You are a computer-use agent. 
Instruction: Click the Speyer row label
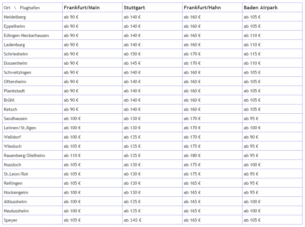pyautogui.click(x=11, y=220)
